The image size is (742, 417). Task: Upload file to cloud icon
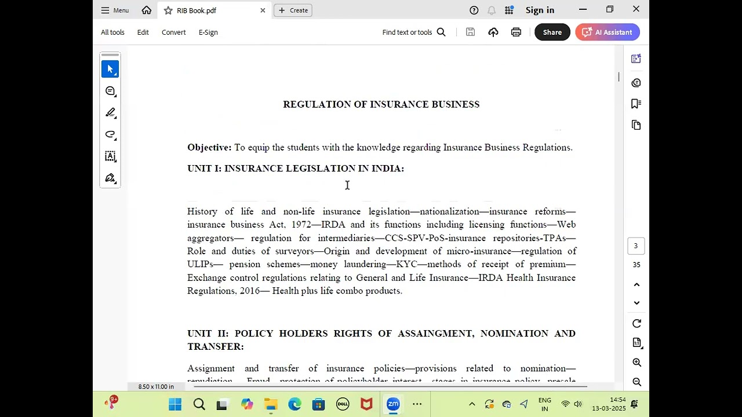click(x=493, y=32)
